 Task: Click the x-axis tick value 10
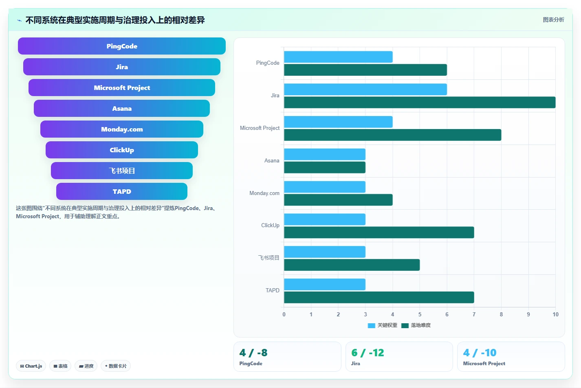(555, 315)
